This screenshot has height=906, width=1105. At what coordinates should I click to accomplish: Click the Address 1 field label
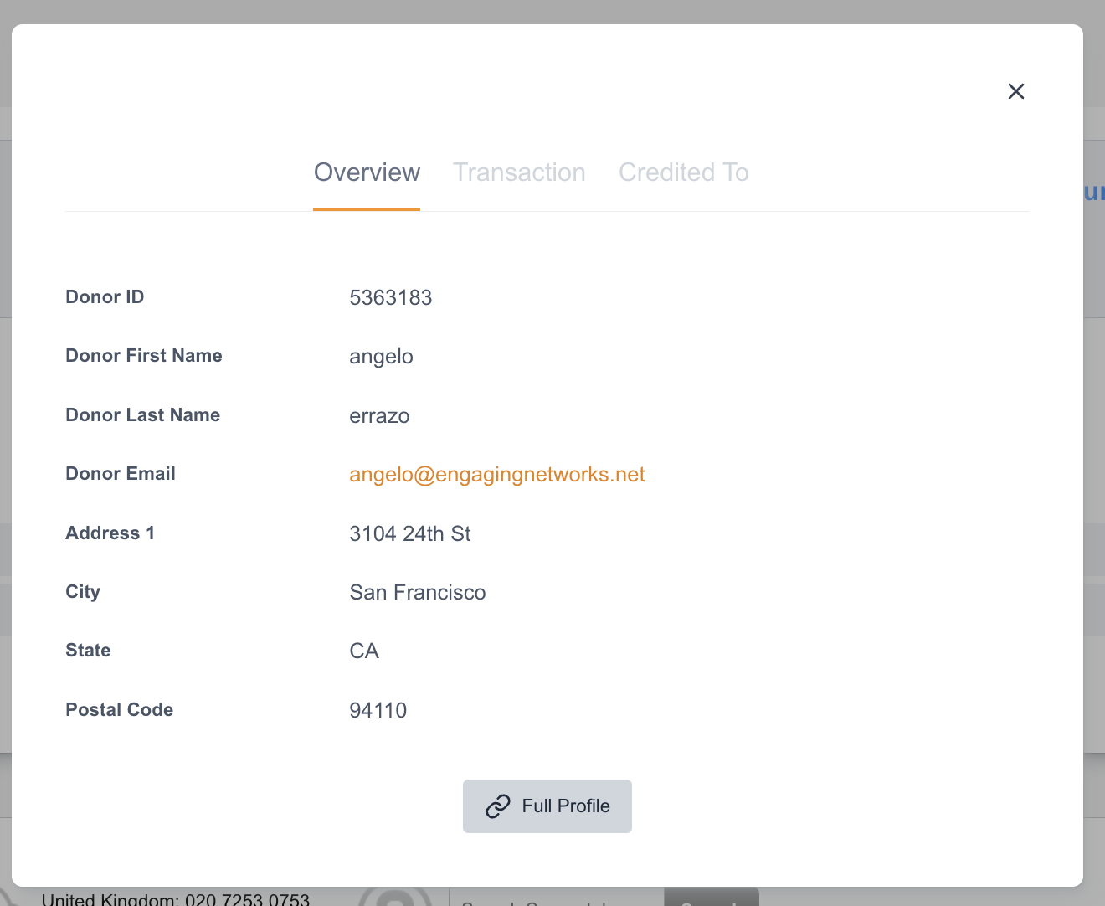coord(110,533)
